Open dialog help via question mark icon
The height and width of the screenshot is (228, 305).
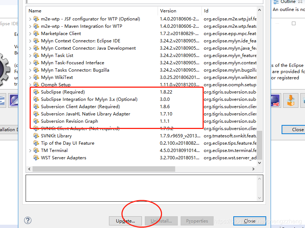[x=28, y=220]
